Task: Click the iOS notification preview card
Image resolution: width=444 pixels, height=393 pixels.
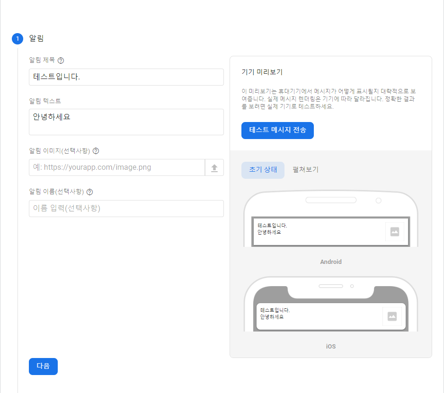Action: 331,316
